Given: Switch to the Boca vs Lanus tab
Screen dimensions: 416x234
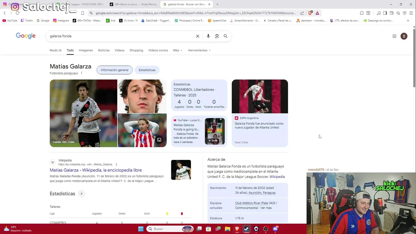Looking at the screenshot, I should click(133, 4).
